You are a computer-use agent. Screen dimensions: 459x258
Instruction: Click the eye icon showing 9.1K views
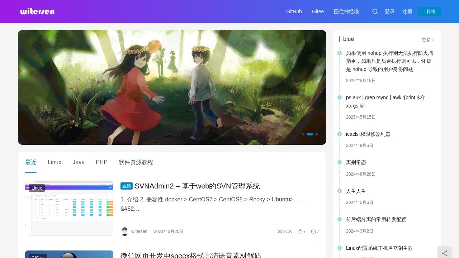[280, 231]
